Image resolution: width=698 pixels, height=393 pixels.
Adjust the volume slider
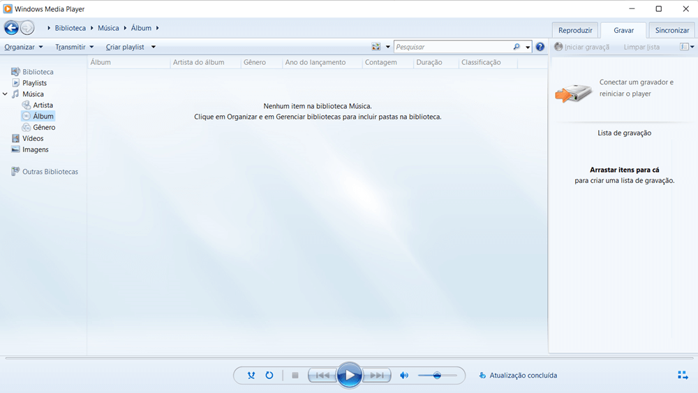[x=438, y=375]
